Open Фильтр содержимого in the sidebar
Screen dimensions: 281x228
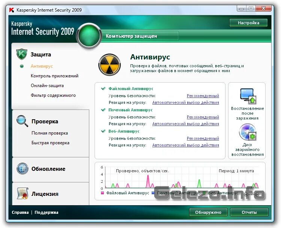pyautogui.click(x=53, y=95)
